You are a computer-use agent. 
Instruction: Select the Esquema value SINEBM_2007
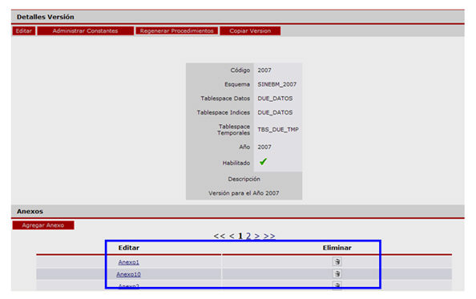click(276, 84)
